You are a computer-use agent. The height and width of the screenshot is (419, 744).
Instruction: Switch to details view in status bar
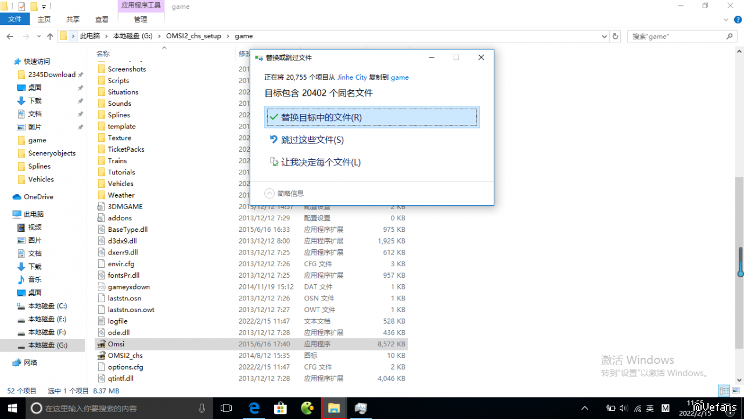(x=724, y=391)
